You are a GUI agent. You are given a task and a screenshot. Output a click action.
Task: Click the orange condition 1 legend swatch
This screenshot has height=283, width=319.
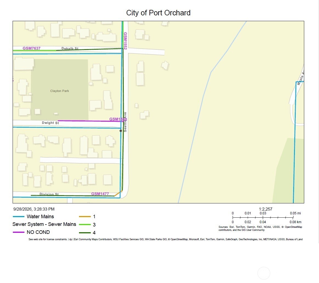pos(85,216)
